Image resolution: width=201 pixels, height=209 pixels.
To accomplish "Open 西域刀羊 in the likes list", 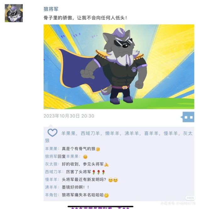I will [x=90, y=133].
